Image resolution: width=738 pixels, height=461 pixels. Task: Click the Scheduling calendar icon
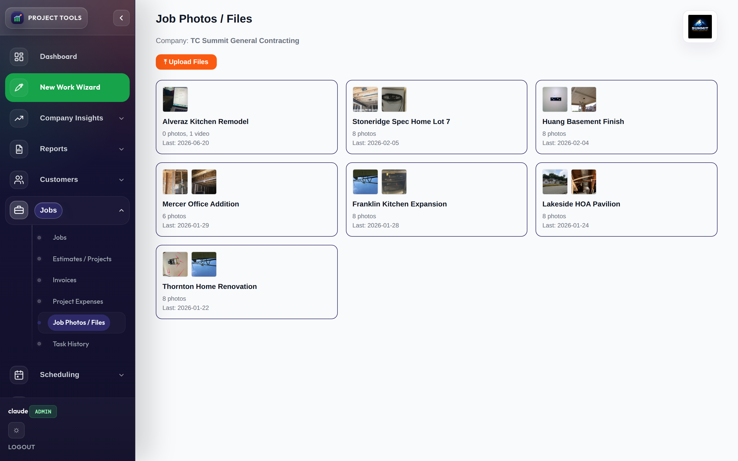click(19, 375)
